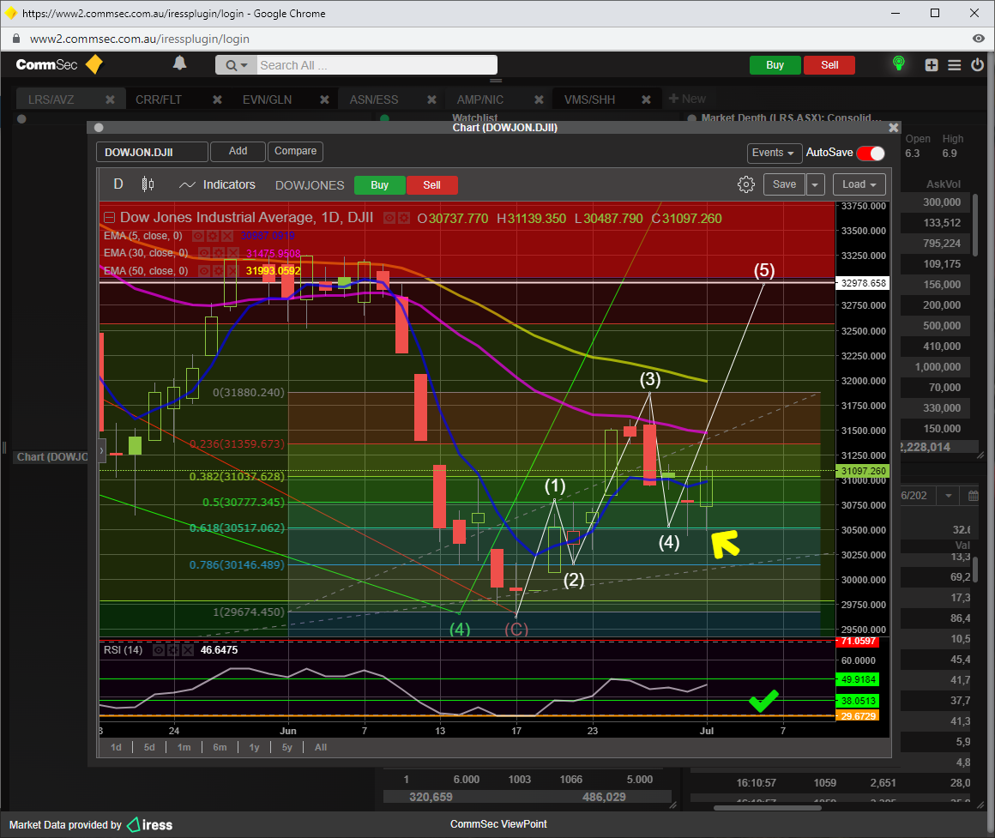Click the DOWJON.DJII symbol input field
Viewport: 995px width, 838px height.
(x=152, y=152)
